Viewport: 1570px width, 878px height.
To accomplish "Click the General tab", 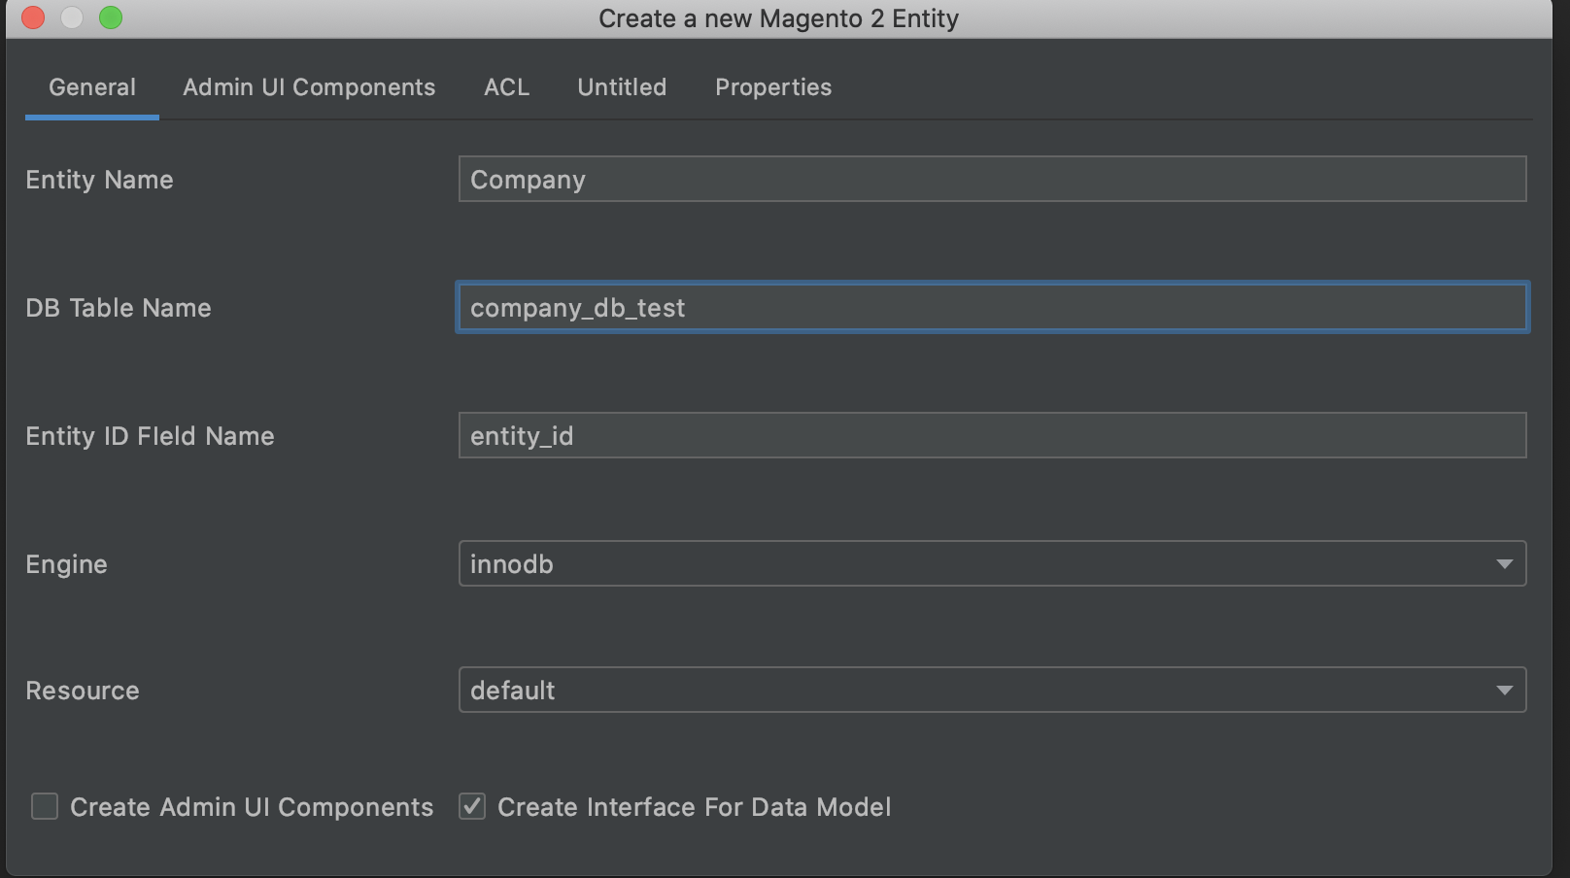I will point(92,87).
